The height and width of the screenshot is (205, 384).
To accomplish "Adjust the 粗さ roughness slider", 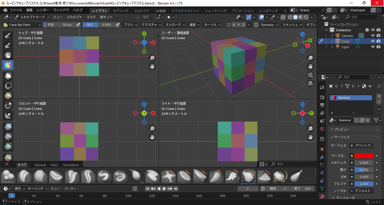I will (364, 170).
